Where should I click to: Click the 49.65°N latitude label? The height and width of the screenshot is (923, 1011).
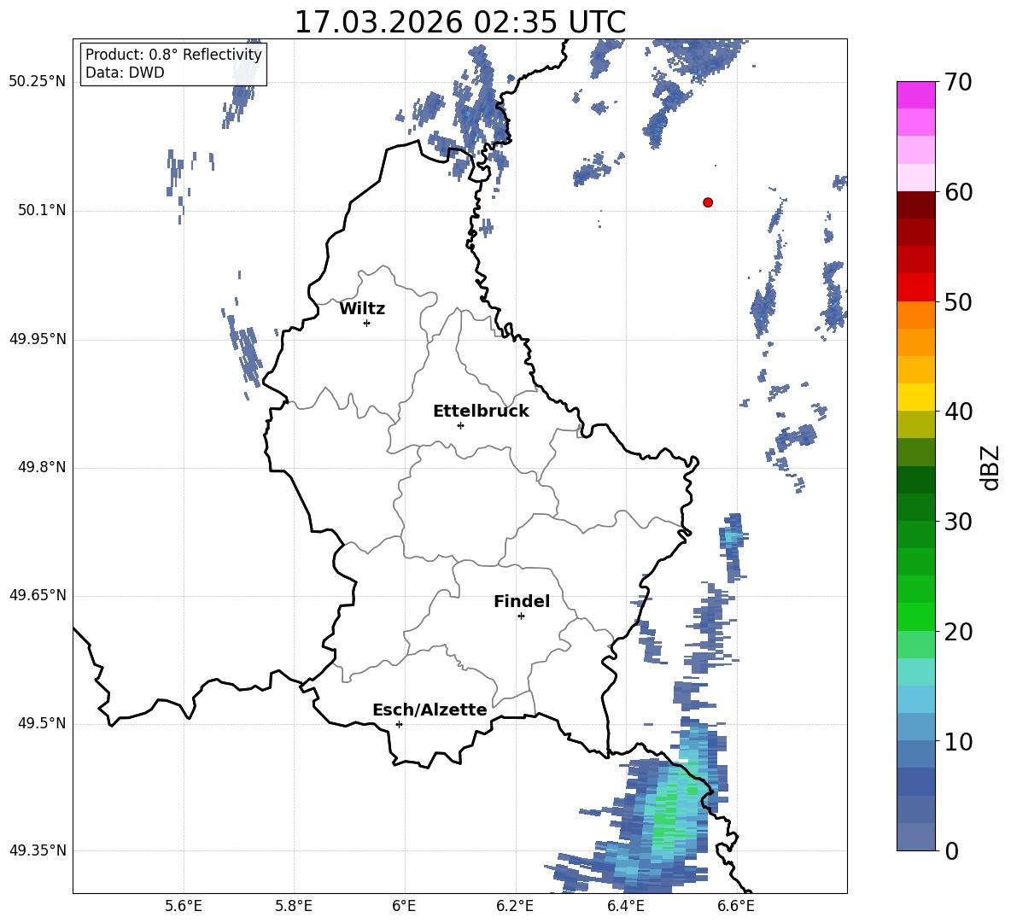click(x=38, y=595)
